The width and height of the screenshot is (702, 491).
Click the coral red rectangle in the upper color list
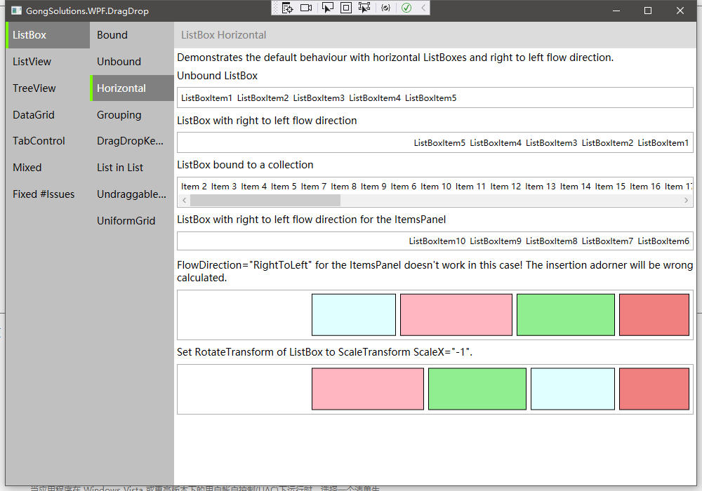tap(654, 315)
